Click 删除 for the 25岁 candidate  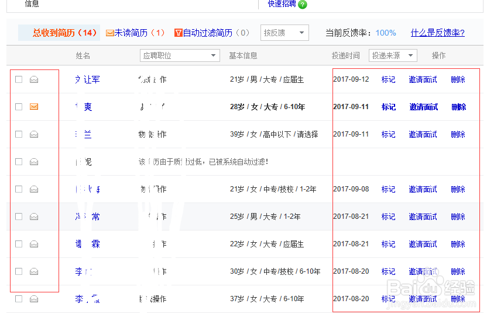tap(458, 217)
